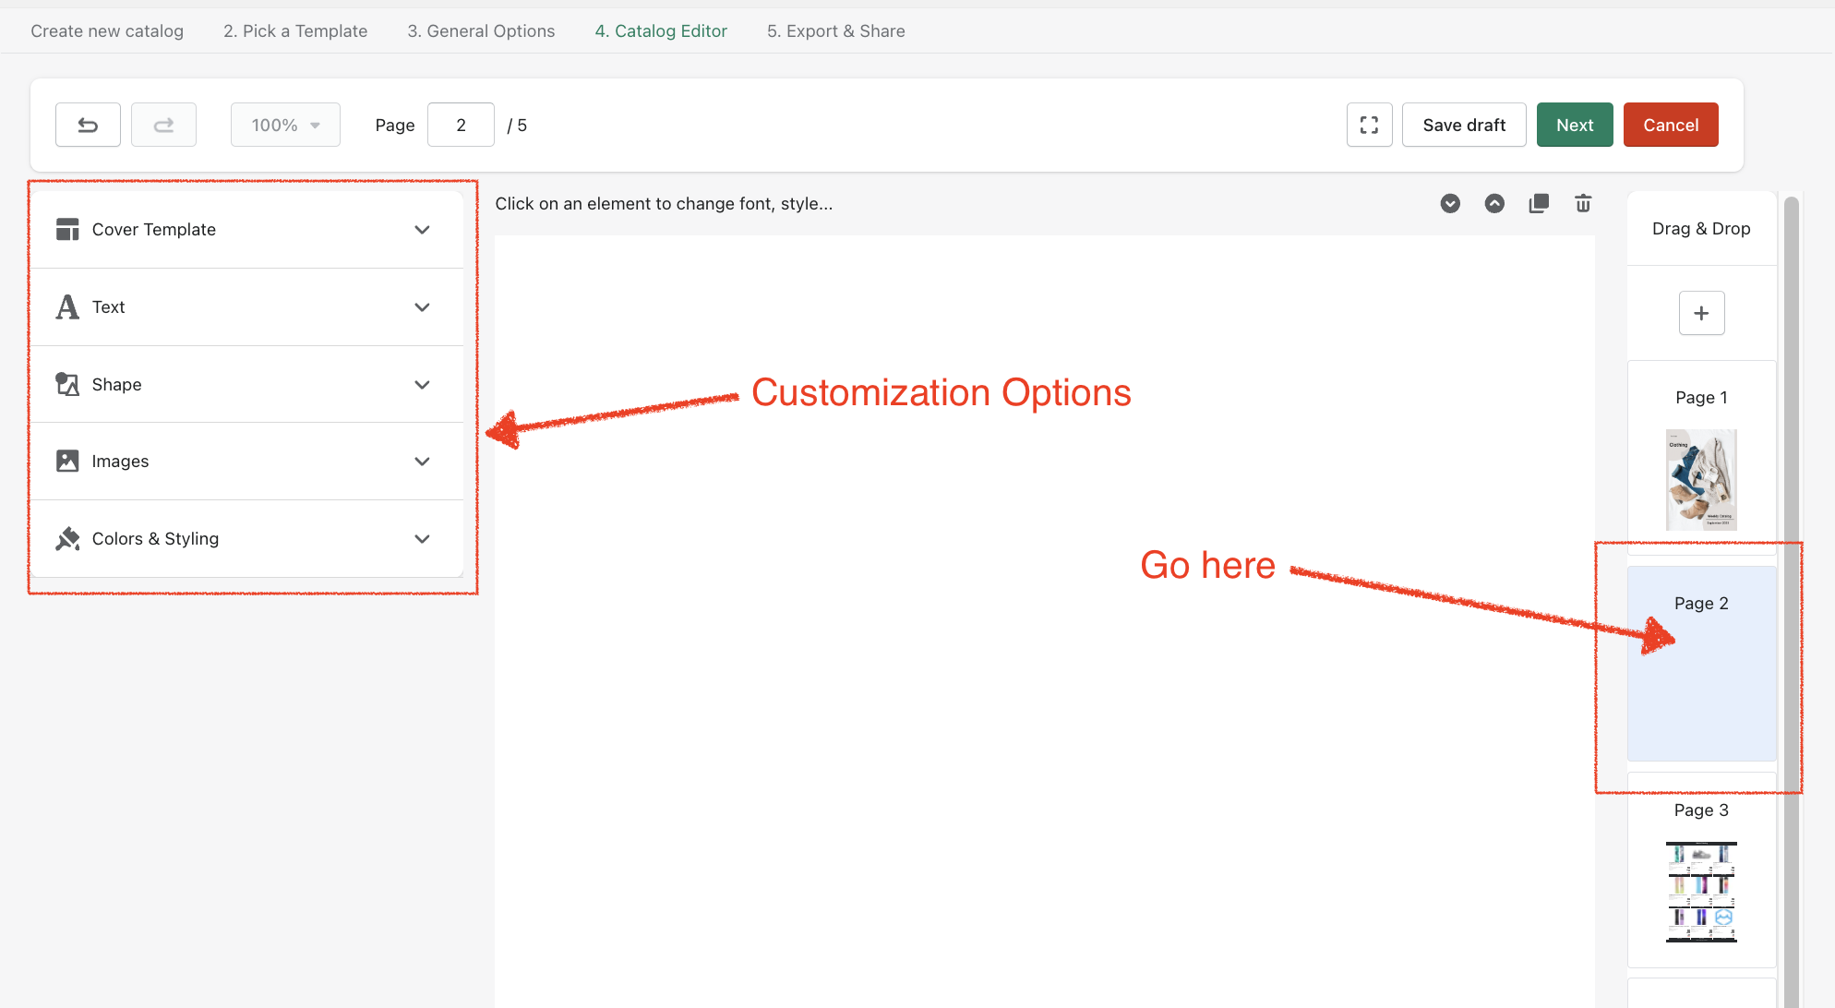The width and height of the screenshot is (1835, 1008).
Task: Go to Pick a Template step
Action: click(295, 31)
